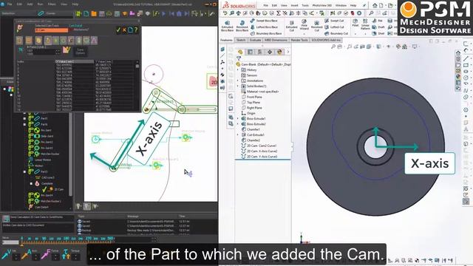Click the Fillet tool
The width and height of the screenshot is (473, 266).
pyautogui.click(x=355, y=23)
